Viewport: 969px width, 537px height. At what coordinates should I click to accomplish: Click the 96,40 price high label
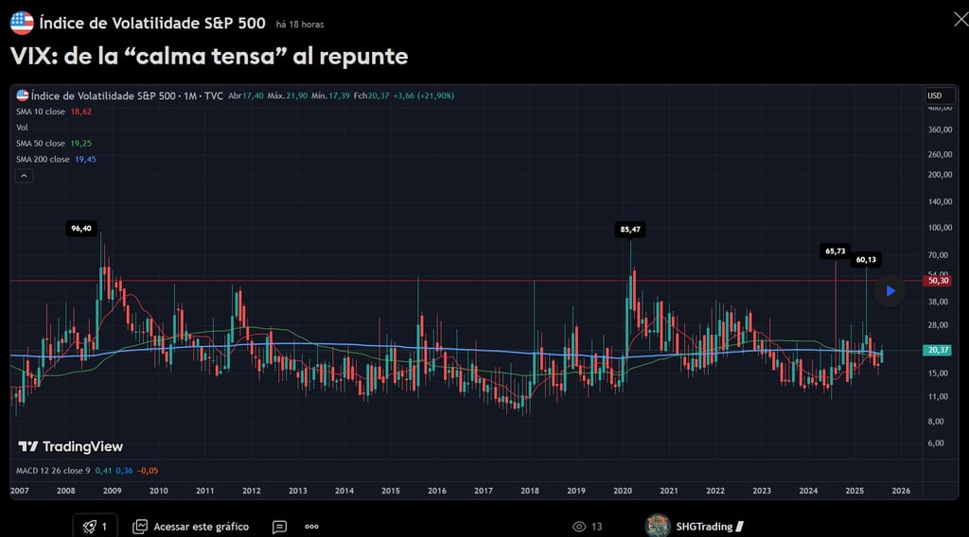[81, 229]
